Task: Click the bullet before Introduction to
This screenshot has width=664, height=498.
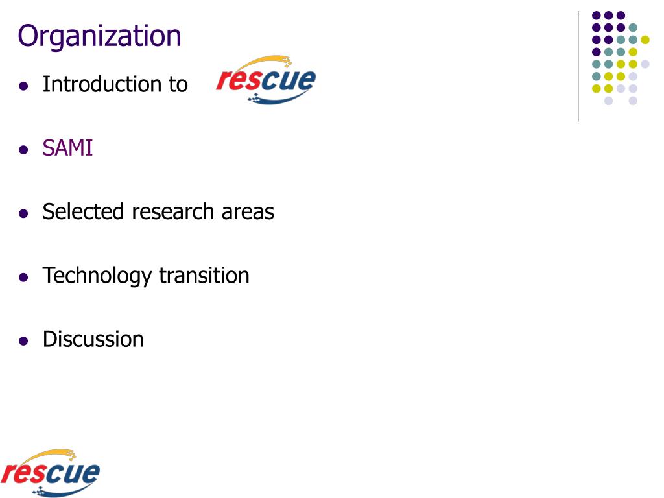Action: (x=24, y=86)
